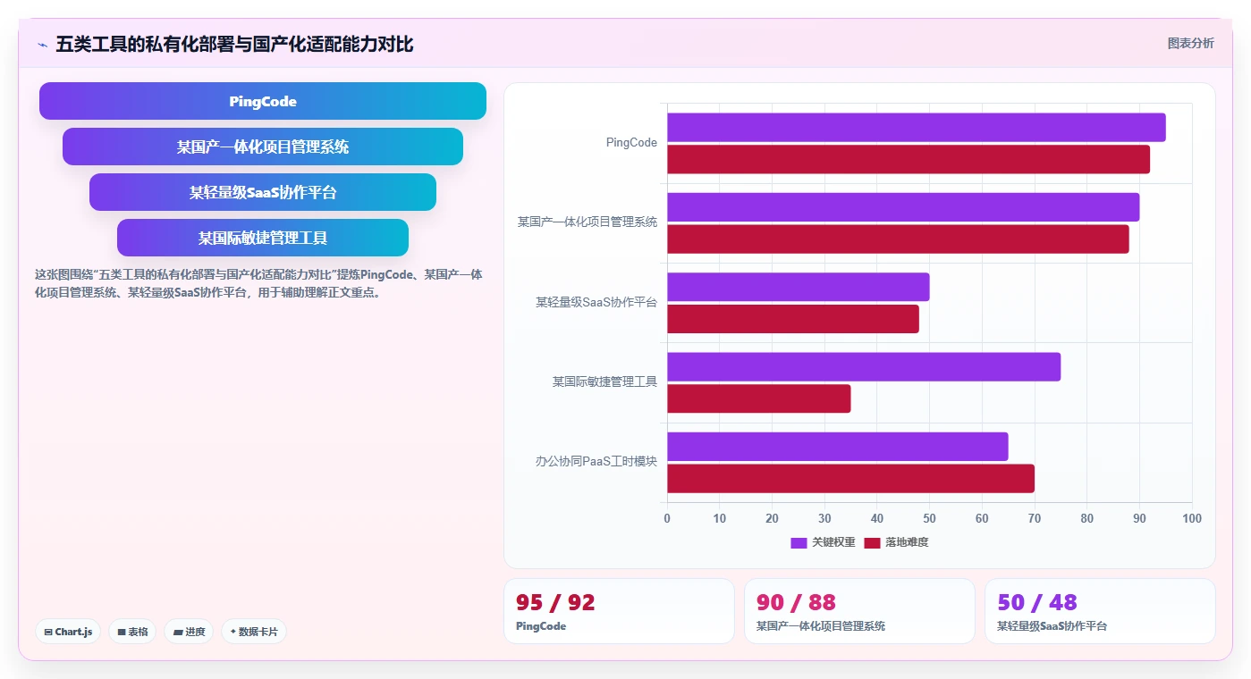Screen dimensions: 1251x679
Task: Open the 95 / 92 PingCode data card
Action: [619, 611]
